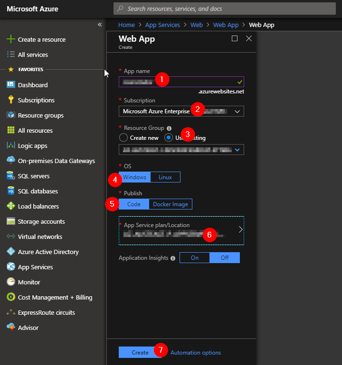Image resolution: width=342 pixels, height=365 pixels.
Task: Click the All resources grid icon
Action: (11, 130)
